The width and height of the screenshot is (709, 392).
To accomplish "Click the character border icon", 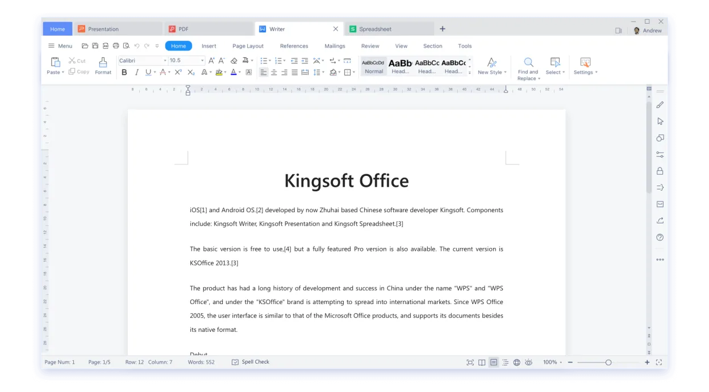I will pyautogui.click(x=249, y=73).
